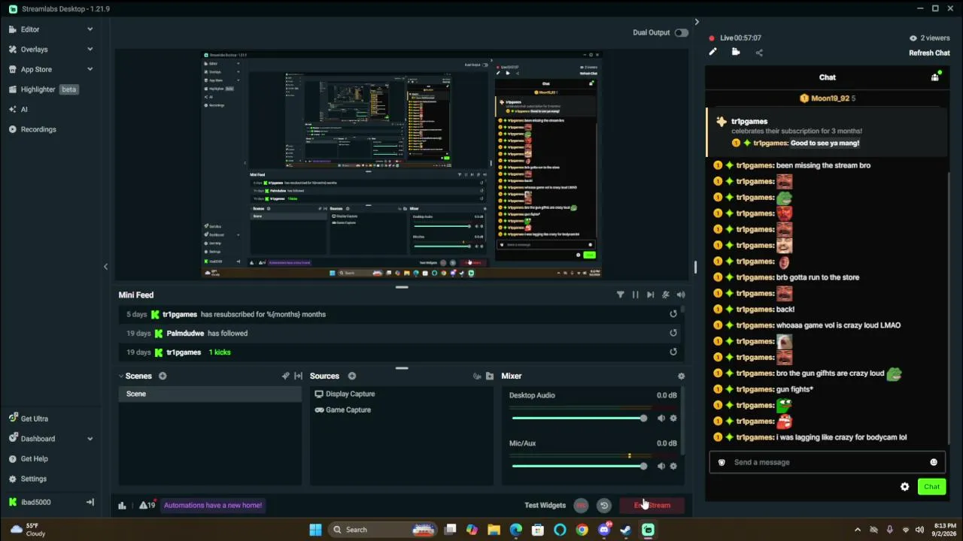This screenshot has width=963, height=541.
Task: Click the Desktop Audio volume slider
Action: 579,419
